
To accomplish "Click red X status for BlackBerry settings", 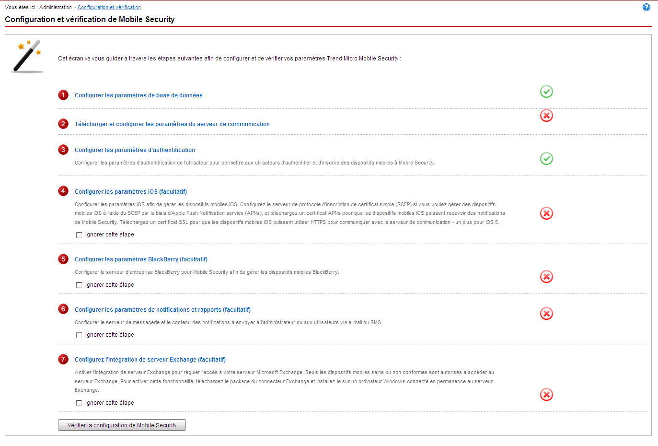I will point(546,277).
